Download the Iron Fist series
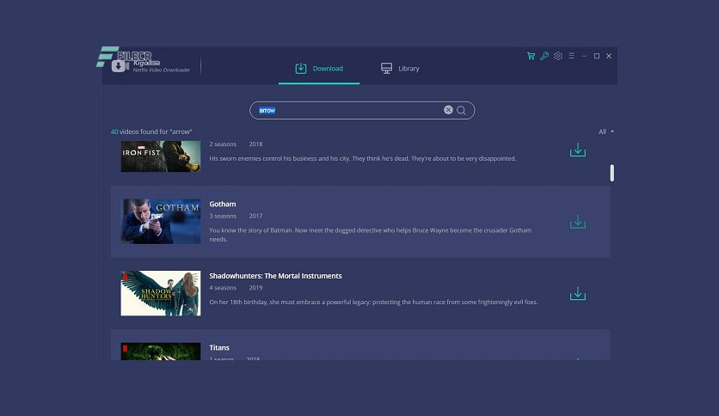Image resolution: width=719 pixels, height=416 pixels. tap(578, 150)
